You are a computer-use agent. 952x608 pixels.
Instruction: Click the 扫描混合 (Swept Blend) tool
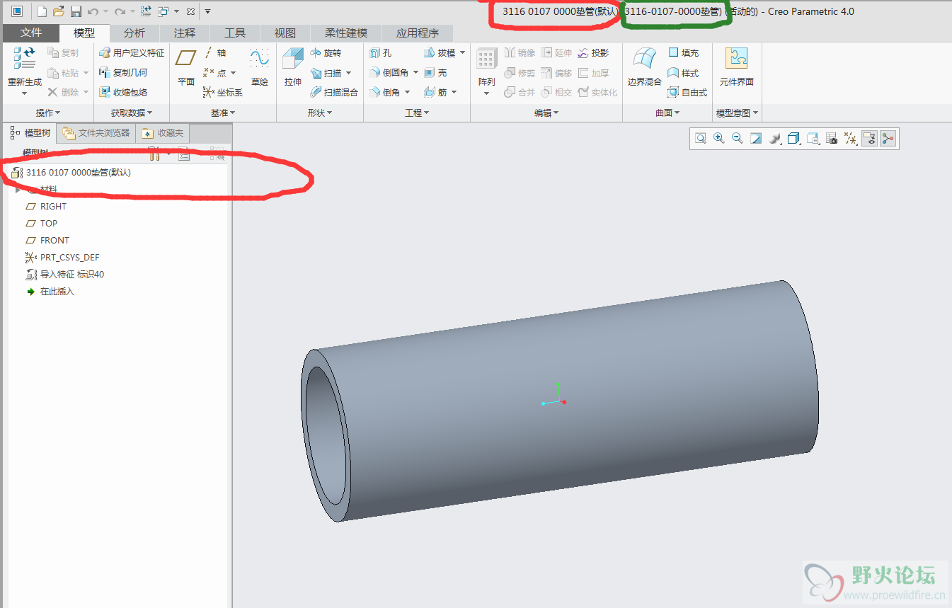point(334,92)
